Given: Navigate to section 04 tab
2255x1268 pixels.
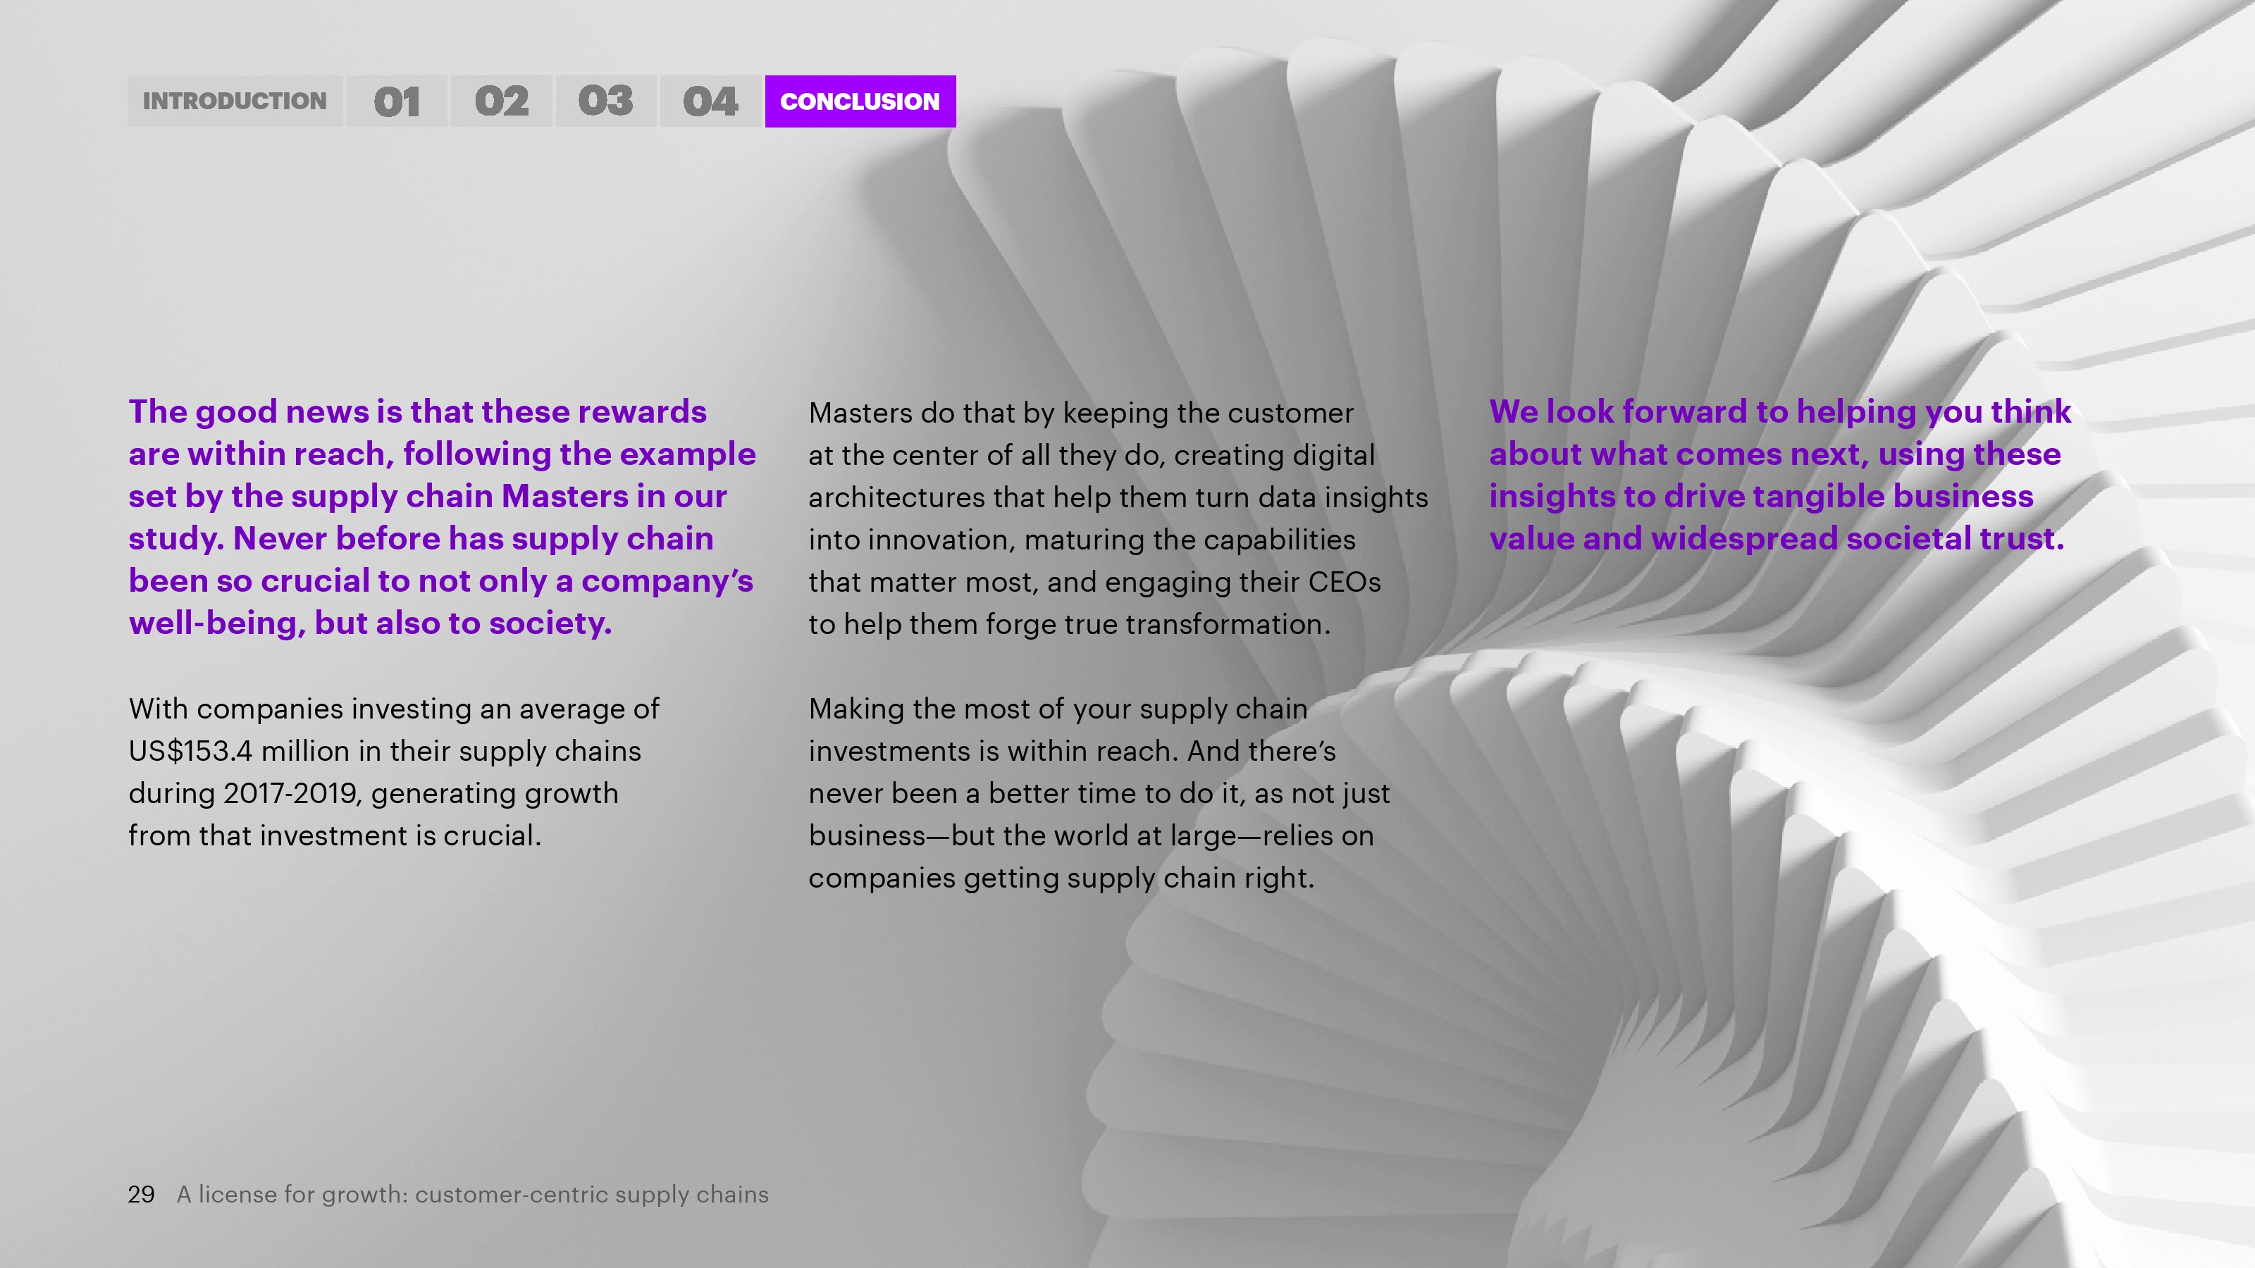Looking at the screenshot, I should (x=710, y=101).
